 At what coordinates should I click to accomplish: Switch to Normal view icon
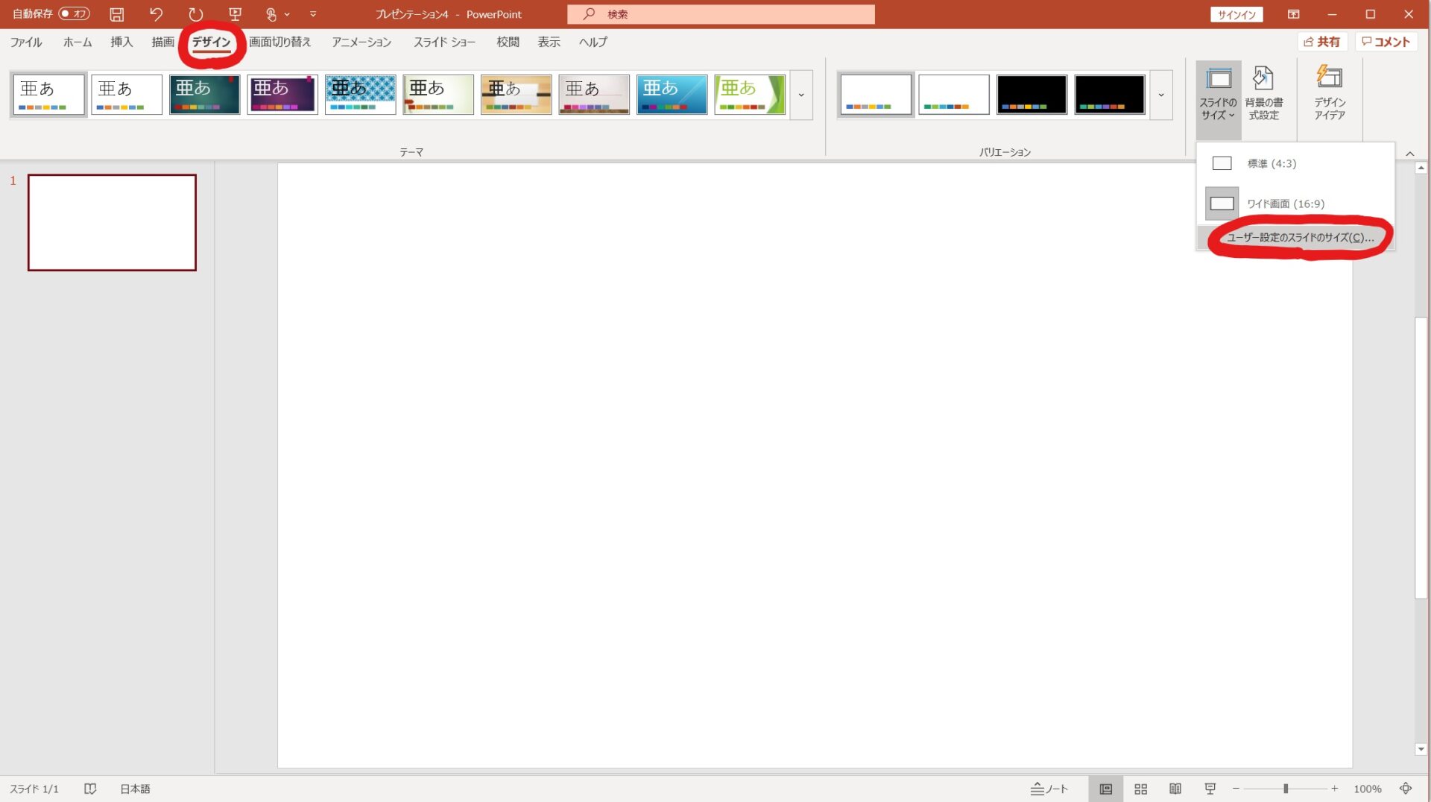click(x=1105, y=789)
